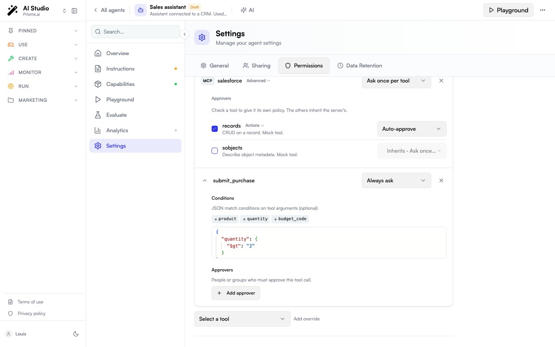Image resolution: width=555 pixels, height=347 pixels.
Task: Click Add approver button
Action: click(236, 293)
